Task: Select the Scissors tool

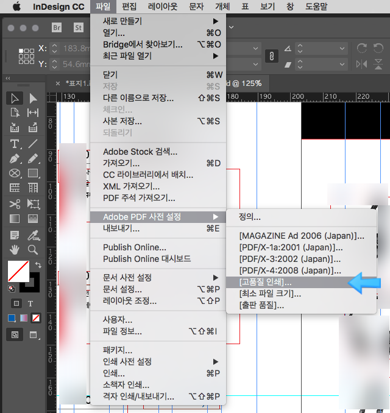Action: click(x=15, y=204)
